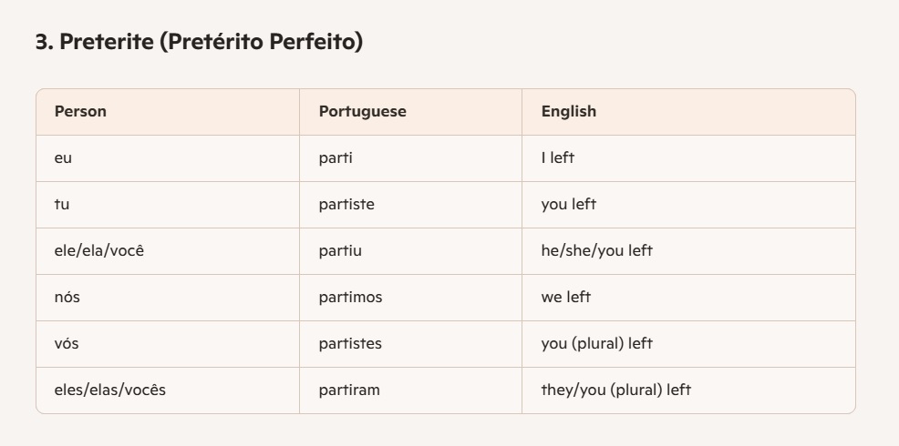Select the 'partiram' conjugation cell
Screen dimensions: 899x446
349,390
